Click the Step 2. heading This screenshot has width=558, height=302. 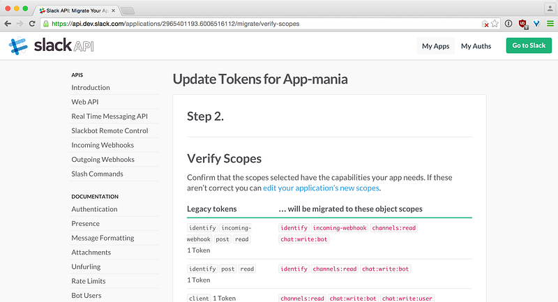tap(205, 116)
